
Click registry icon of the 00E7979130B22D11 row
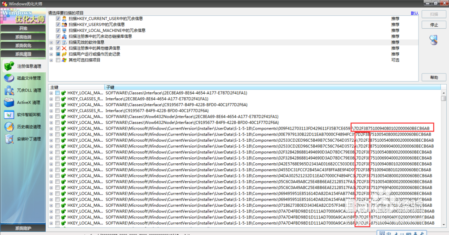click(63, 135)
